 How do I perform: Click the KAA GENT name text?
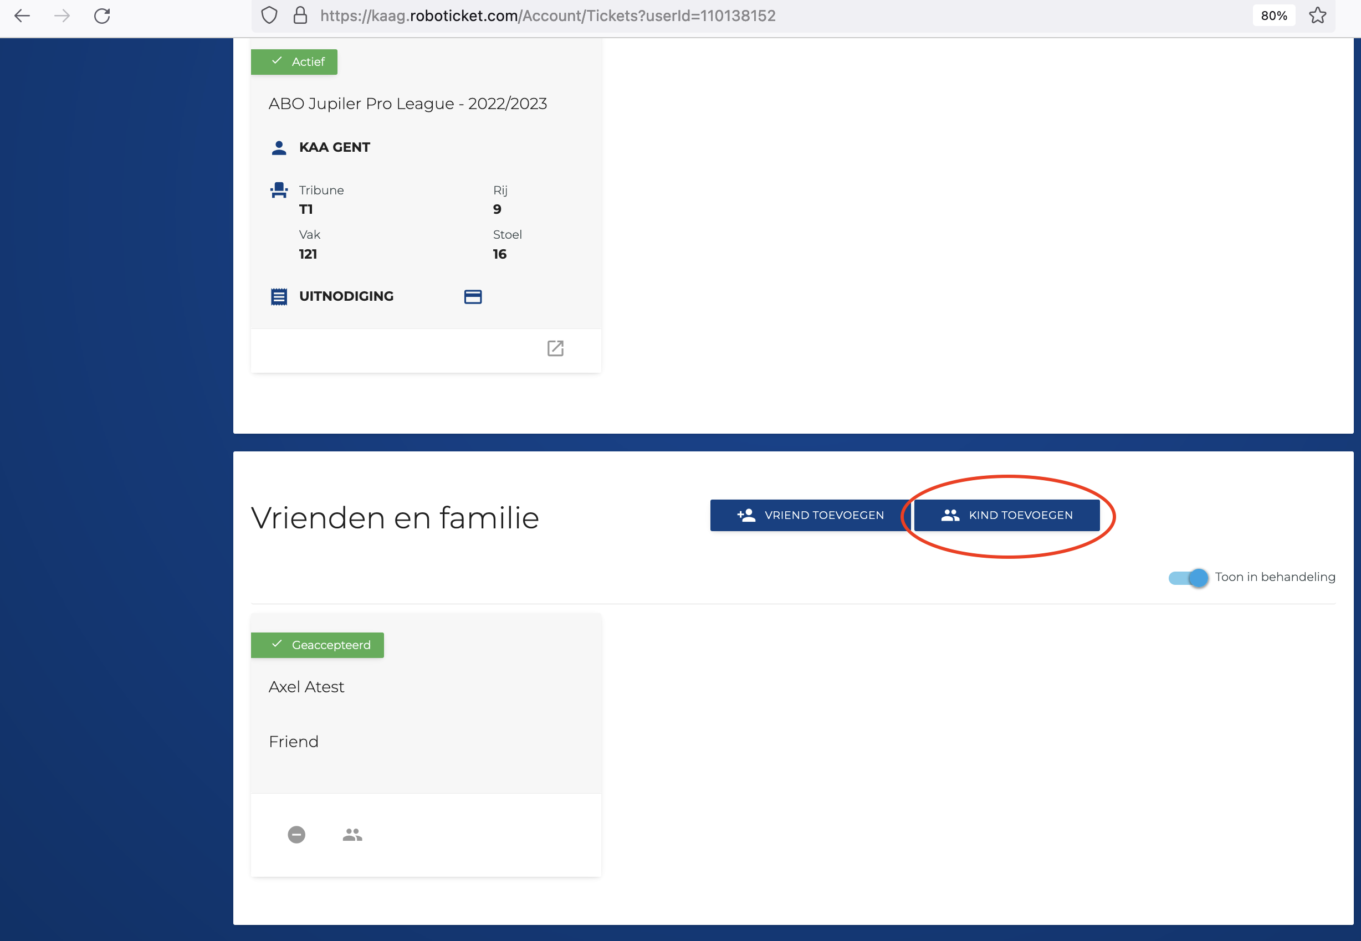(335, 147)
